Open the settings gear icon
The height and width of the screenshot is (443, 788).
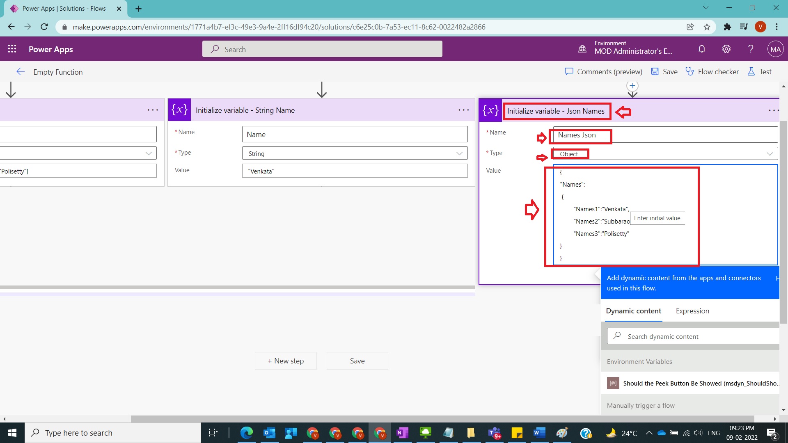click(726, 49)
